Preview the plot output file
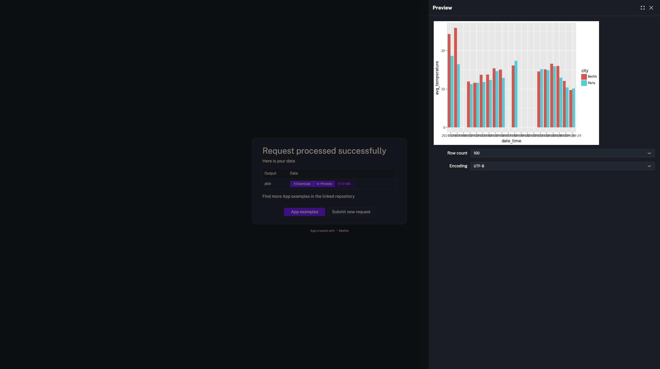660x369 pixels. click(324, 184)
